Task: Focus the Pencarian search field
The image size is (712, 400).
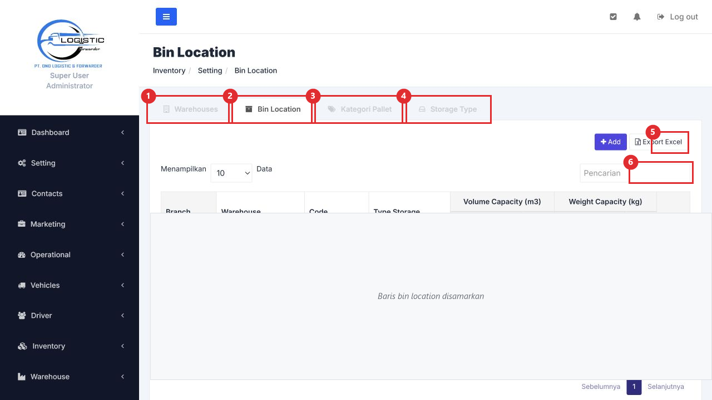Action: click(x=635, y=173)
